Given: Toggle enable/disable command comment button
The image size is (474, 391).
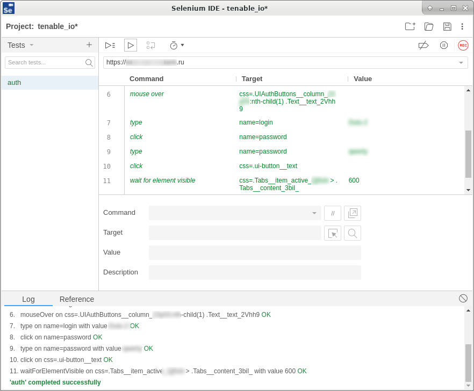Looking at the screenshot, I should [333, 213].
